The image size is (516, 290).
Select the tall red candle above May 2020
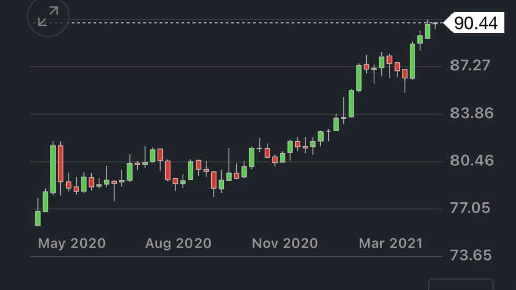(61, 164)
